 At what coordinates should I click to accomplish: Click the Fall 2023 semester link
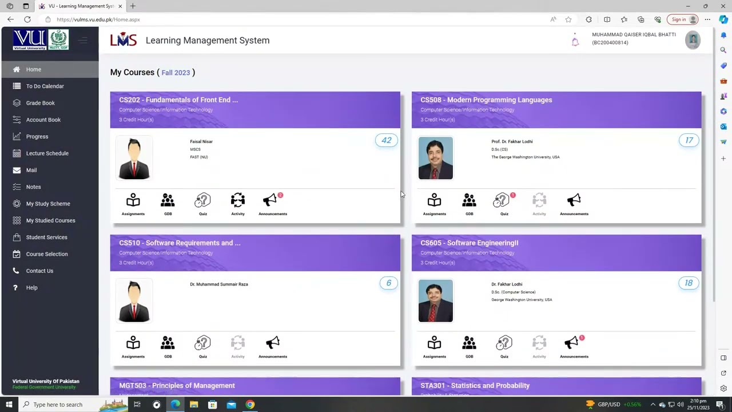coord(176,73)
